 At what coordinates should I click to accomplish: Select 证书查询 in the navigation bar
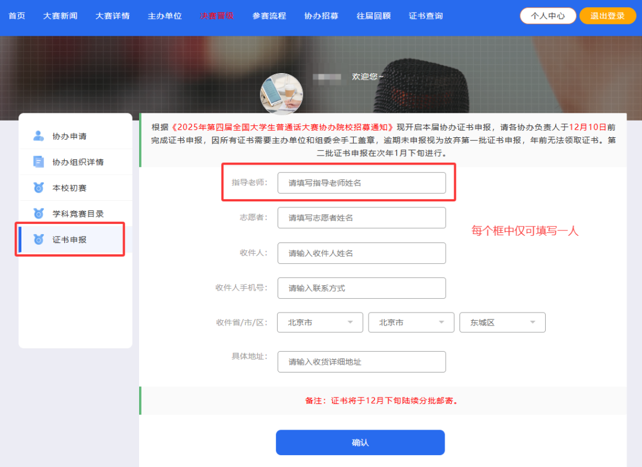coord(426,16)
